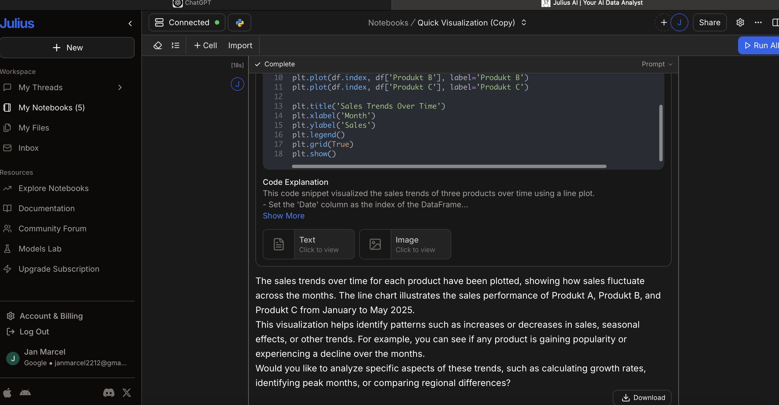Add a collaborator with the plus icon

coord(664,22)
